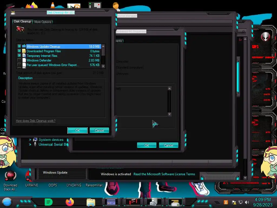This screenshot has height=208, width=277.
Task: Click the cyan scrollbar thumb in System window
Action: pyautogui.click(x=238, y=76)
